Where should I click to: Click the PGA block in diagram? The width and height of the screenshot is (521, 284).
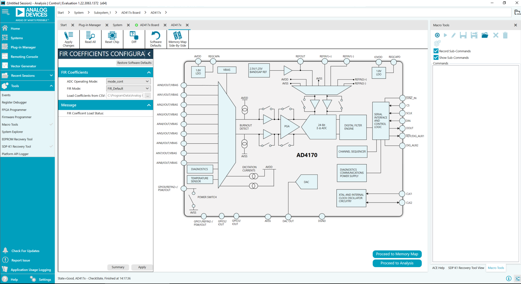(x=288, y=126)
